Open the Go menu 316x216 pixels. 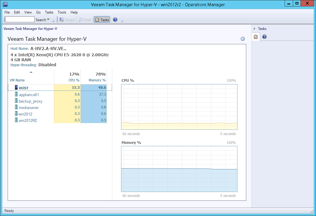38,12
